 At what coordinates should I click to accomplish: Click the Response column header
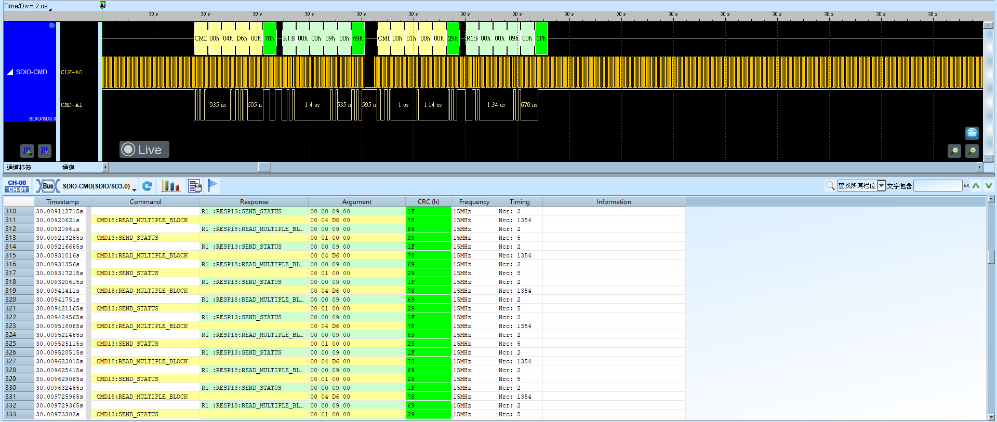(254, 202)
